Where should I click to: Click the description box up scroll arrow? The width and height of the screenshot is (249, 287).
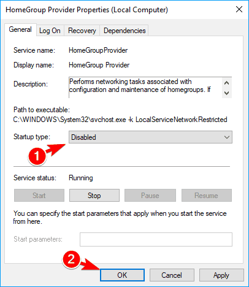point(226,83)
